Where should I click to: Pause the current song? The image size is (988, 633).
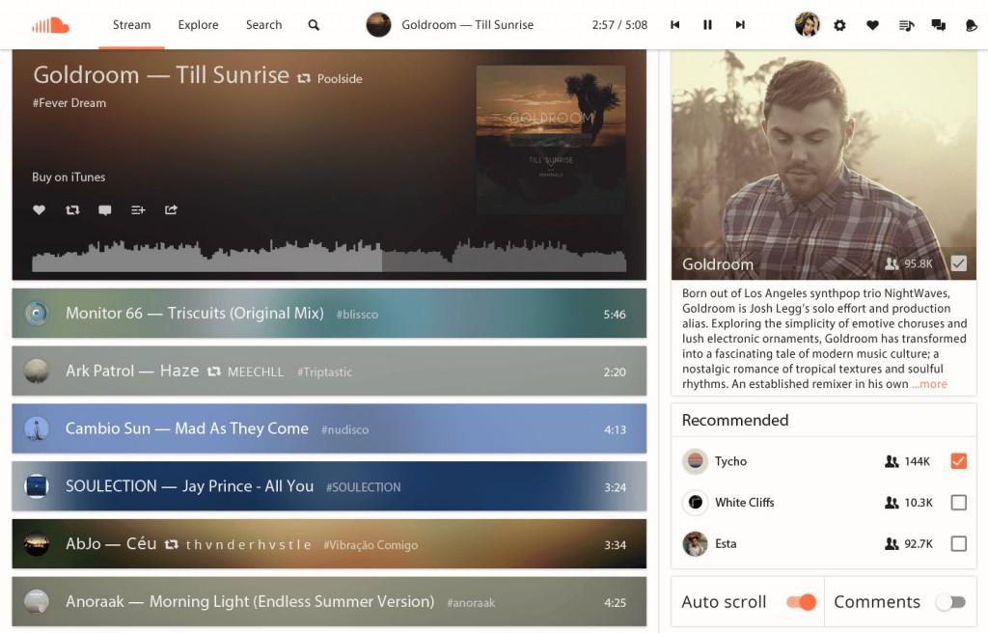pyautogui.click(x=707, y=24)
